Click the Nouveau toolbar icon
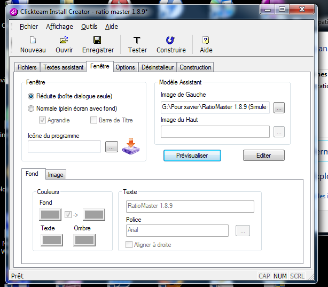The height and width of the screenshot is (287, 328). click(x=33, y=40)
